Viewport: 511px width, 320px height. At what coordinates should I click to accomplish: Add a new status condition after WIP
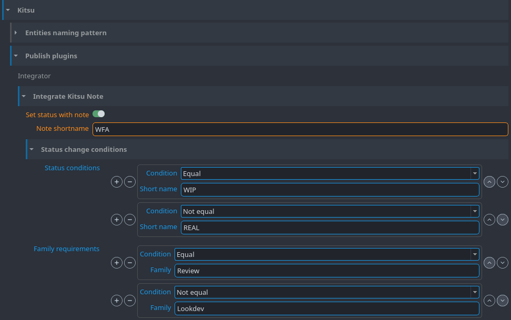tap(117, 182)
